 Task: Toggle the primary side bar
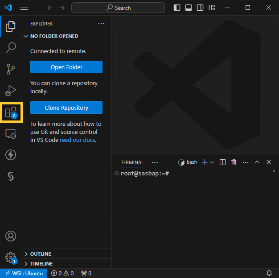[x=177, y=8]
